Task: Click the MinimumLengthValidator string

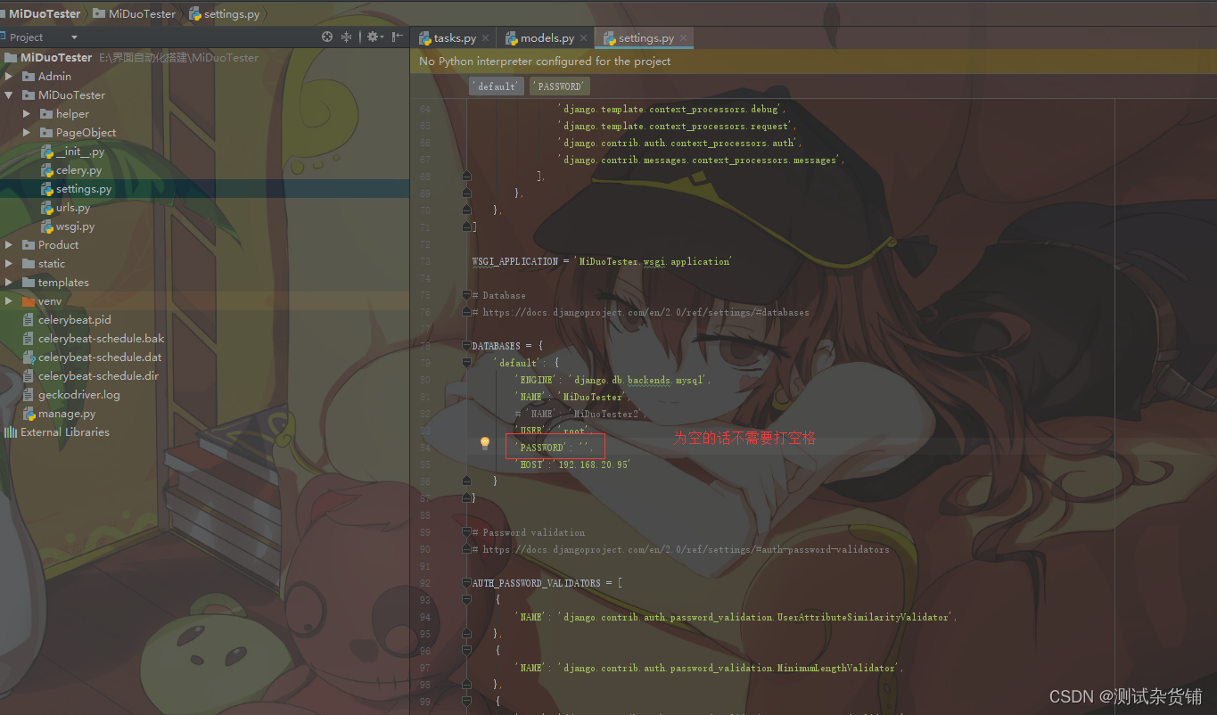Action: tap(730, 668)
